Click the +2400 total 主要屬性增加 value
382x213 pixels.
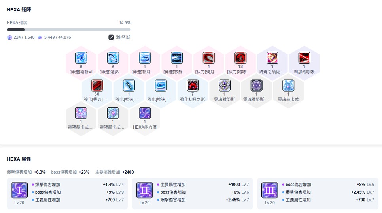click(x=128, y=172)
